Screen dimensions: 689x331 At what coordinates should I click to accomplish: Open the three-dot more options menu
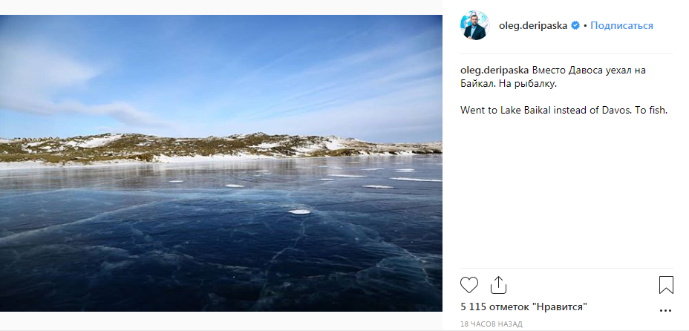[x=666, y=310]
